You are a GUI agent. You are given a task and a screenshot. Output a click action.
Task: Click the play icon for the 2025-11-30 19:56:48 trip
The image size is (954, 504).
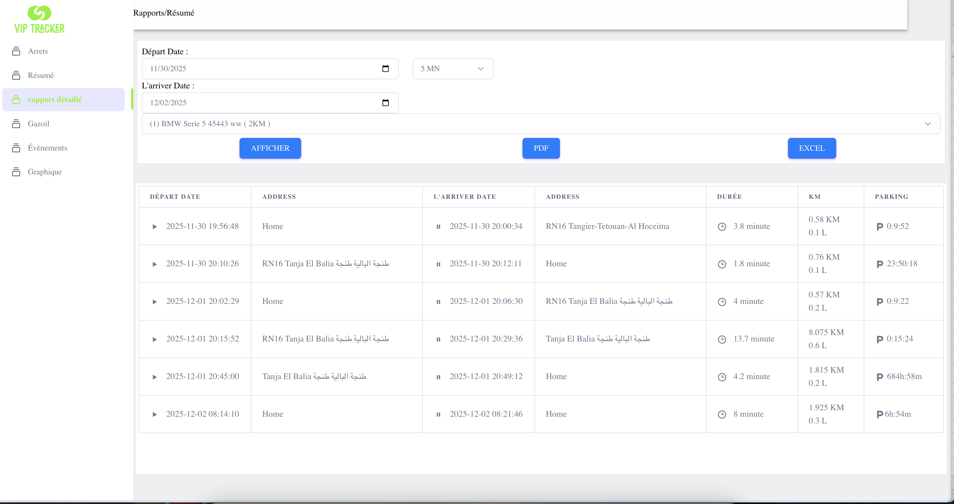pyautogui.click(x=155, y=227)
